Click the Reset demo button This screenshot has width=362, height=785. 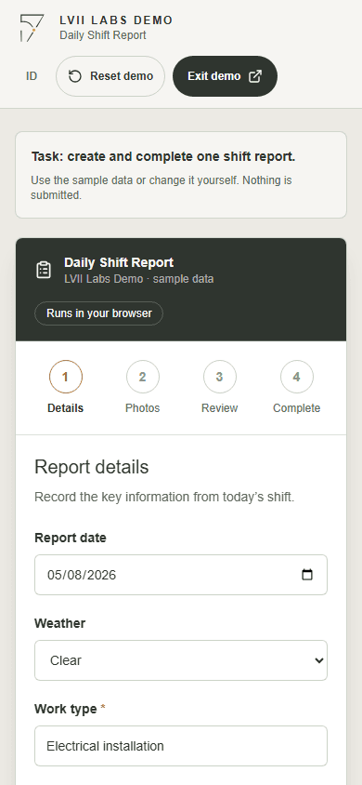(110, 76)
